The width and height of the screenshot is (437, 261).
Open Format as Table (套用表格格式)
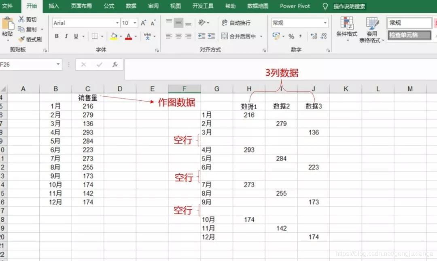click(371, 30)
